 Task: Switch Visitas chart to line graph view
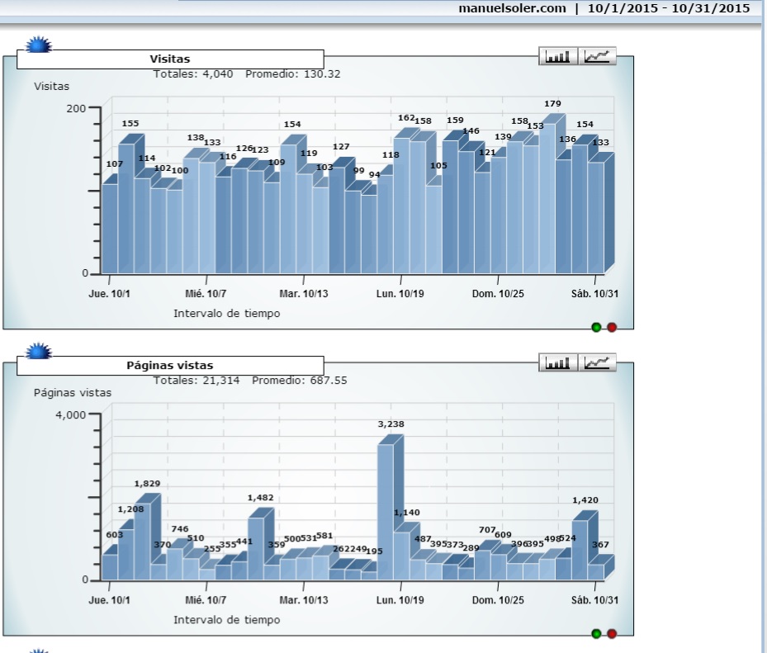click(x=598, y=56)
